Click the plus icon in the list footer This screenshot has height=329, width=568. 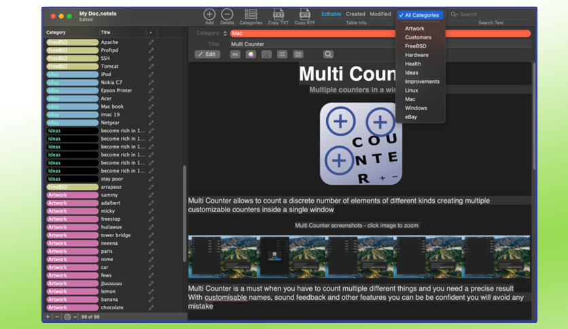pos(48,317)
